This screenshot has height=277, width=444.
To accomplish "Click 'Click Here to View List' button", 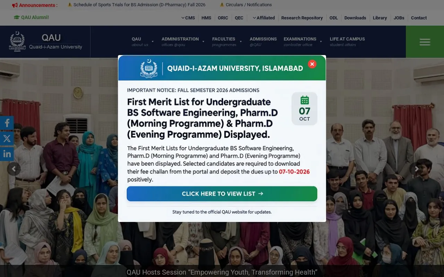I will click(x=222, y=194).
